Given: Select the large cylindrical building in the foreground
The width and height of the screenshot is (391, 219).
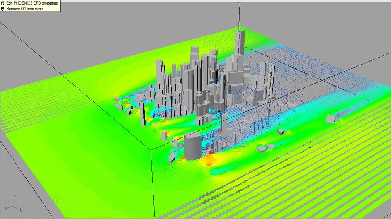Looking at the screenshot, I should pyautogui.click(x=192, y=147).
